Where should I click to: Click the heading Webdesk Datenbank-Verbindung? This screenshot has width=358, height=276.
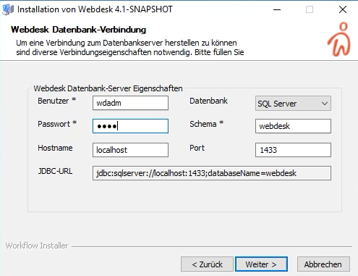(79, 30)
